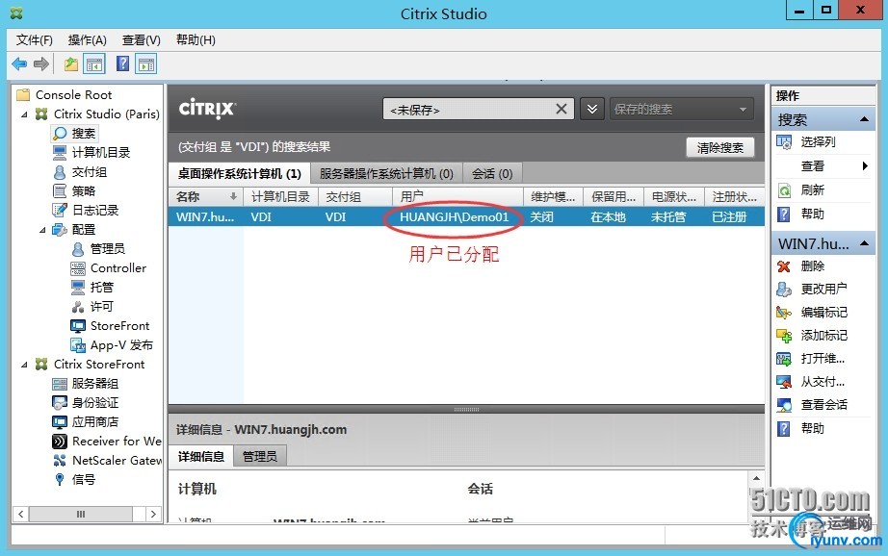Select 策略 in the console tree
Image resolution: width=888 pixels, height=556 pixels.
pyautogui.click(x=83, y=191)
